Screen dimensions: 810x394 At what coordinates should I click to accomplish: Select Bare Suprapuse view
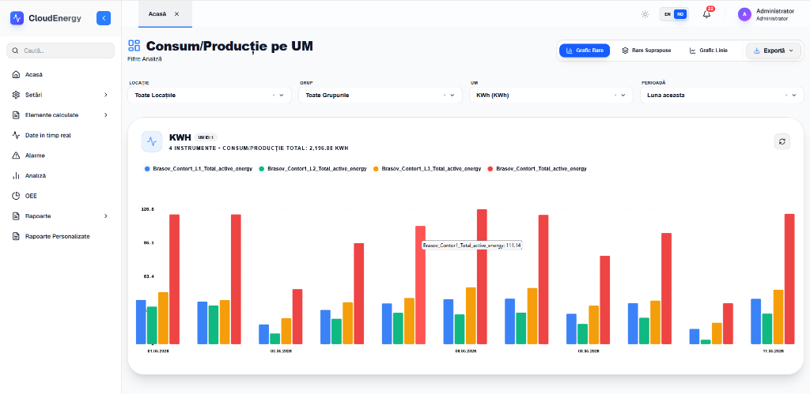click(646, 51)
